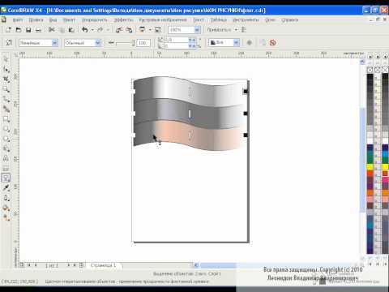Create a new document from toolbar

pyautogui.click(x=8, y=30)
